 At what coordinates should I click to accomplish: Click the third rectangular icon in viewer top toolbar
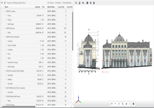[x=83, y=3]
